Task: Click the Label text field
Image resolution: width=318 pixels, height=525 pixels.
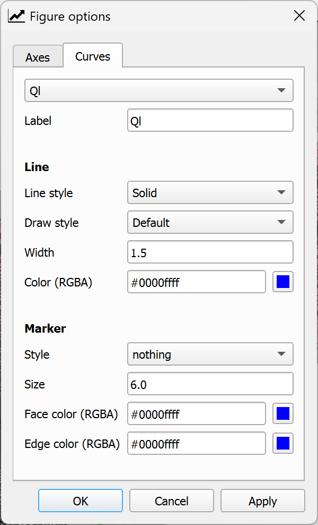Action: point(210,121)
